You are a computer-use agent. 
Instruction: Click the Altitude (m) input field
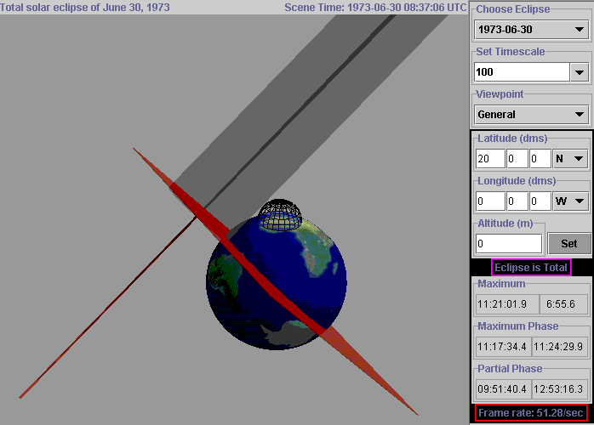508,244
